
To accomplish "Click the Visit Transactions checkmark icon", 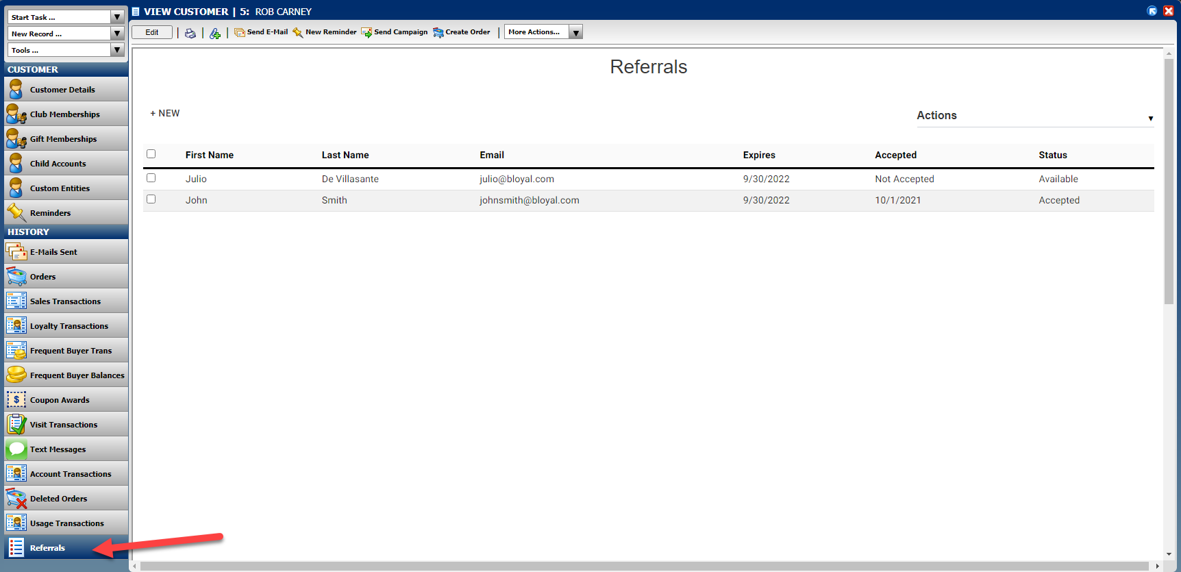I will point(16,424).
